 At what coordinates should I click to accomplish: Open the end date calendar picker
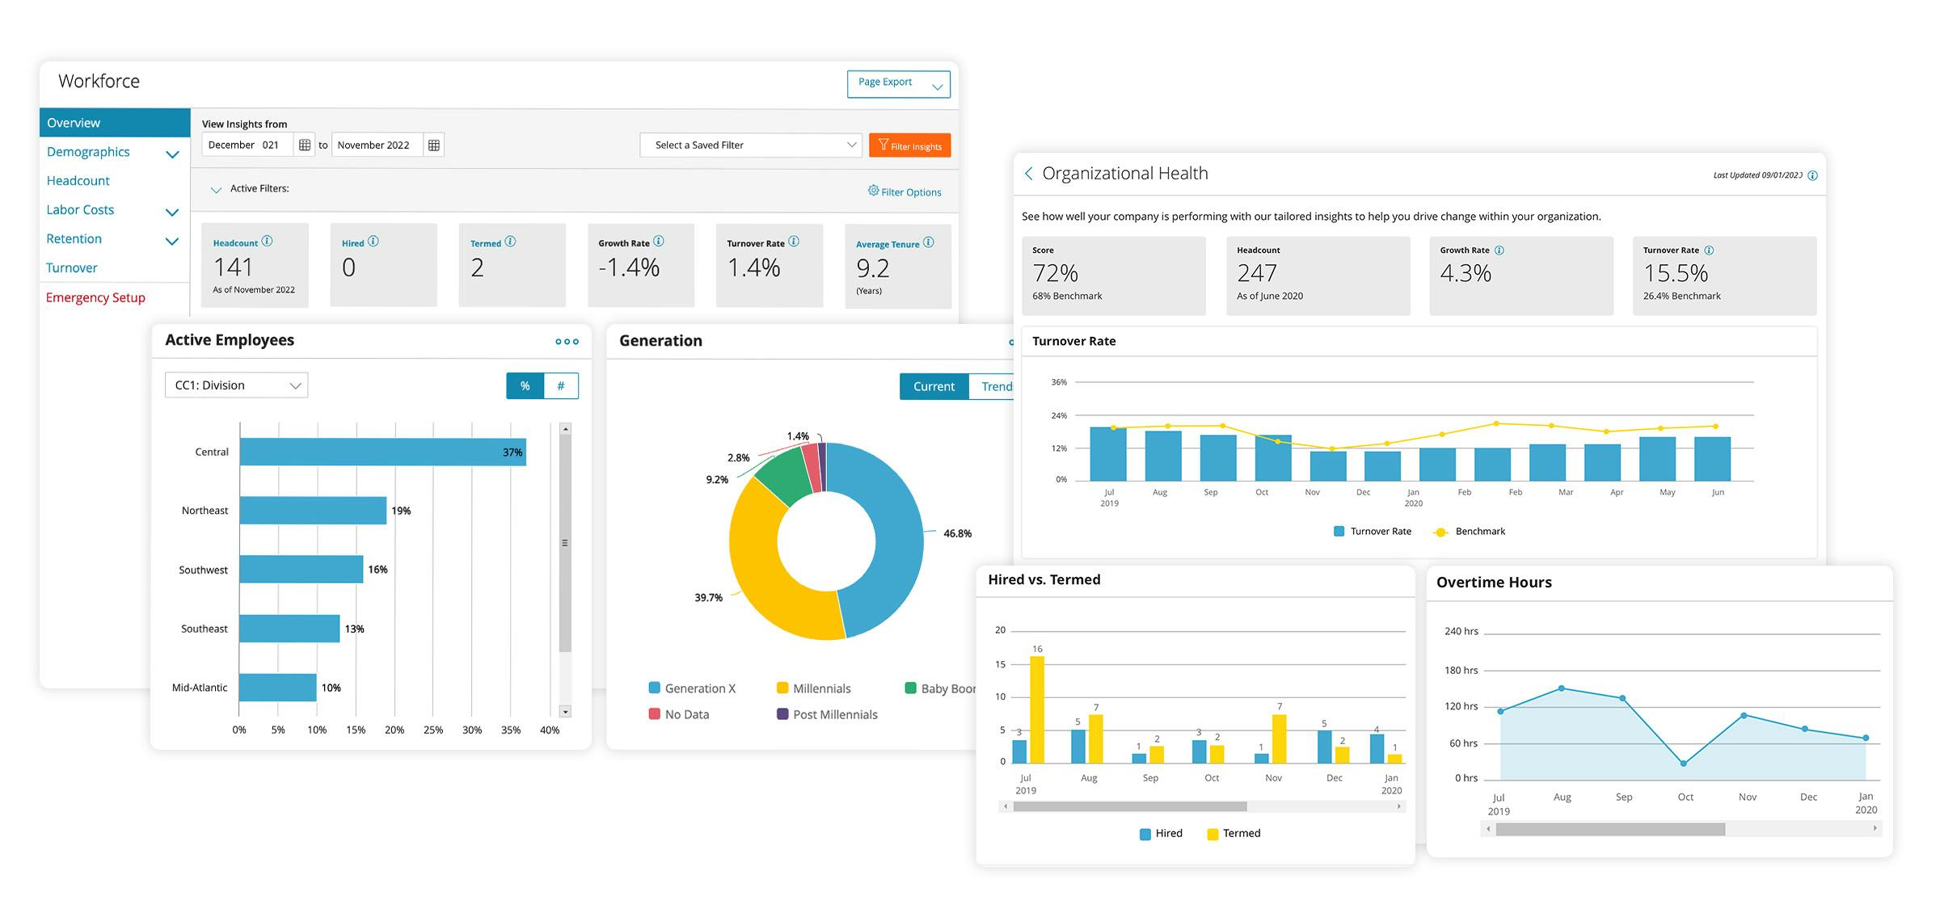tap(434, 145)
